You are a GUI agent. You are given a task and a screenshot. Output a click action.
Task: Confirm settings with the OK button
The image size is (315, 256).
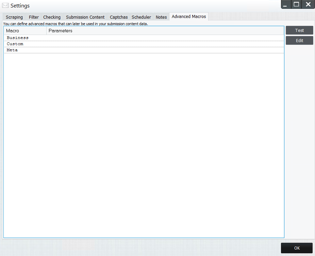tap(297, 248)
